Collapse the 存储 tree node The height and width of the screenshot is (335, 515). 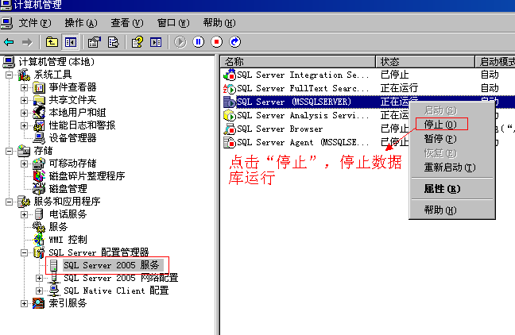[10, 151]
